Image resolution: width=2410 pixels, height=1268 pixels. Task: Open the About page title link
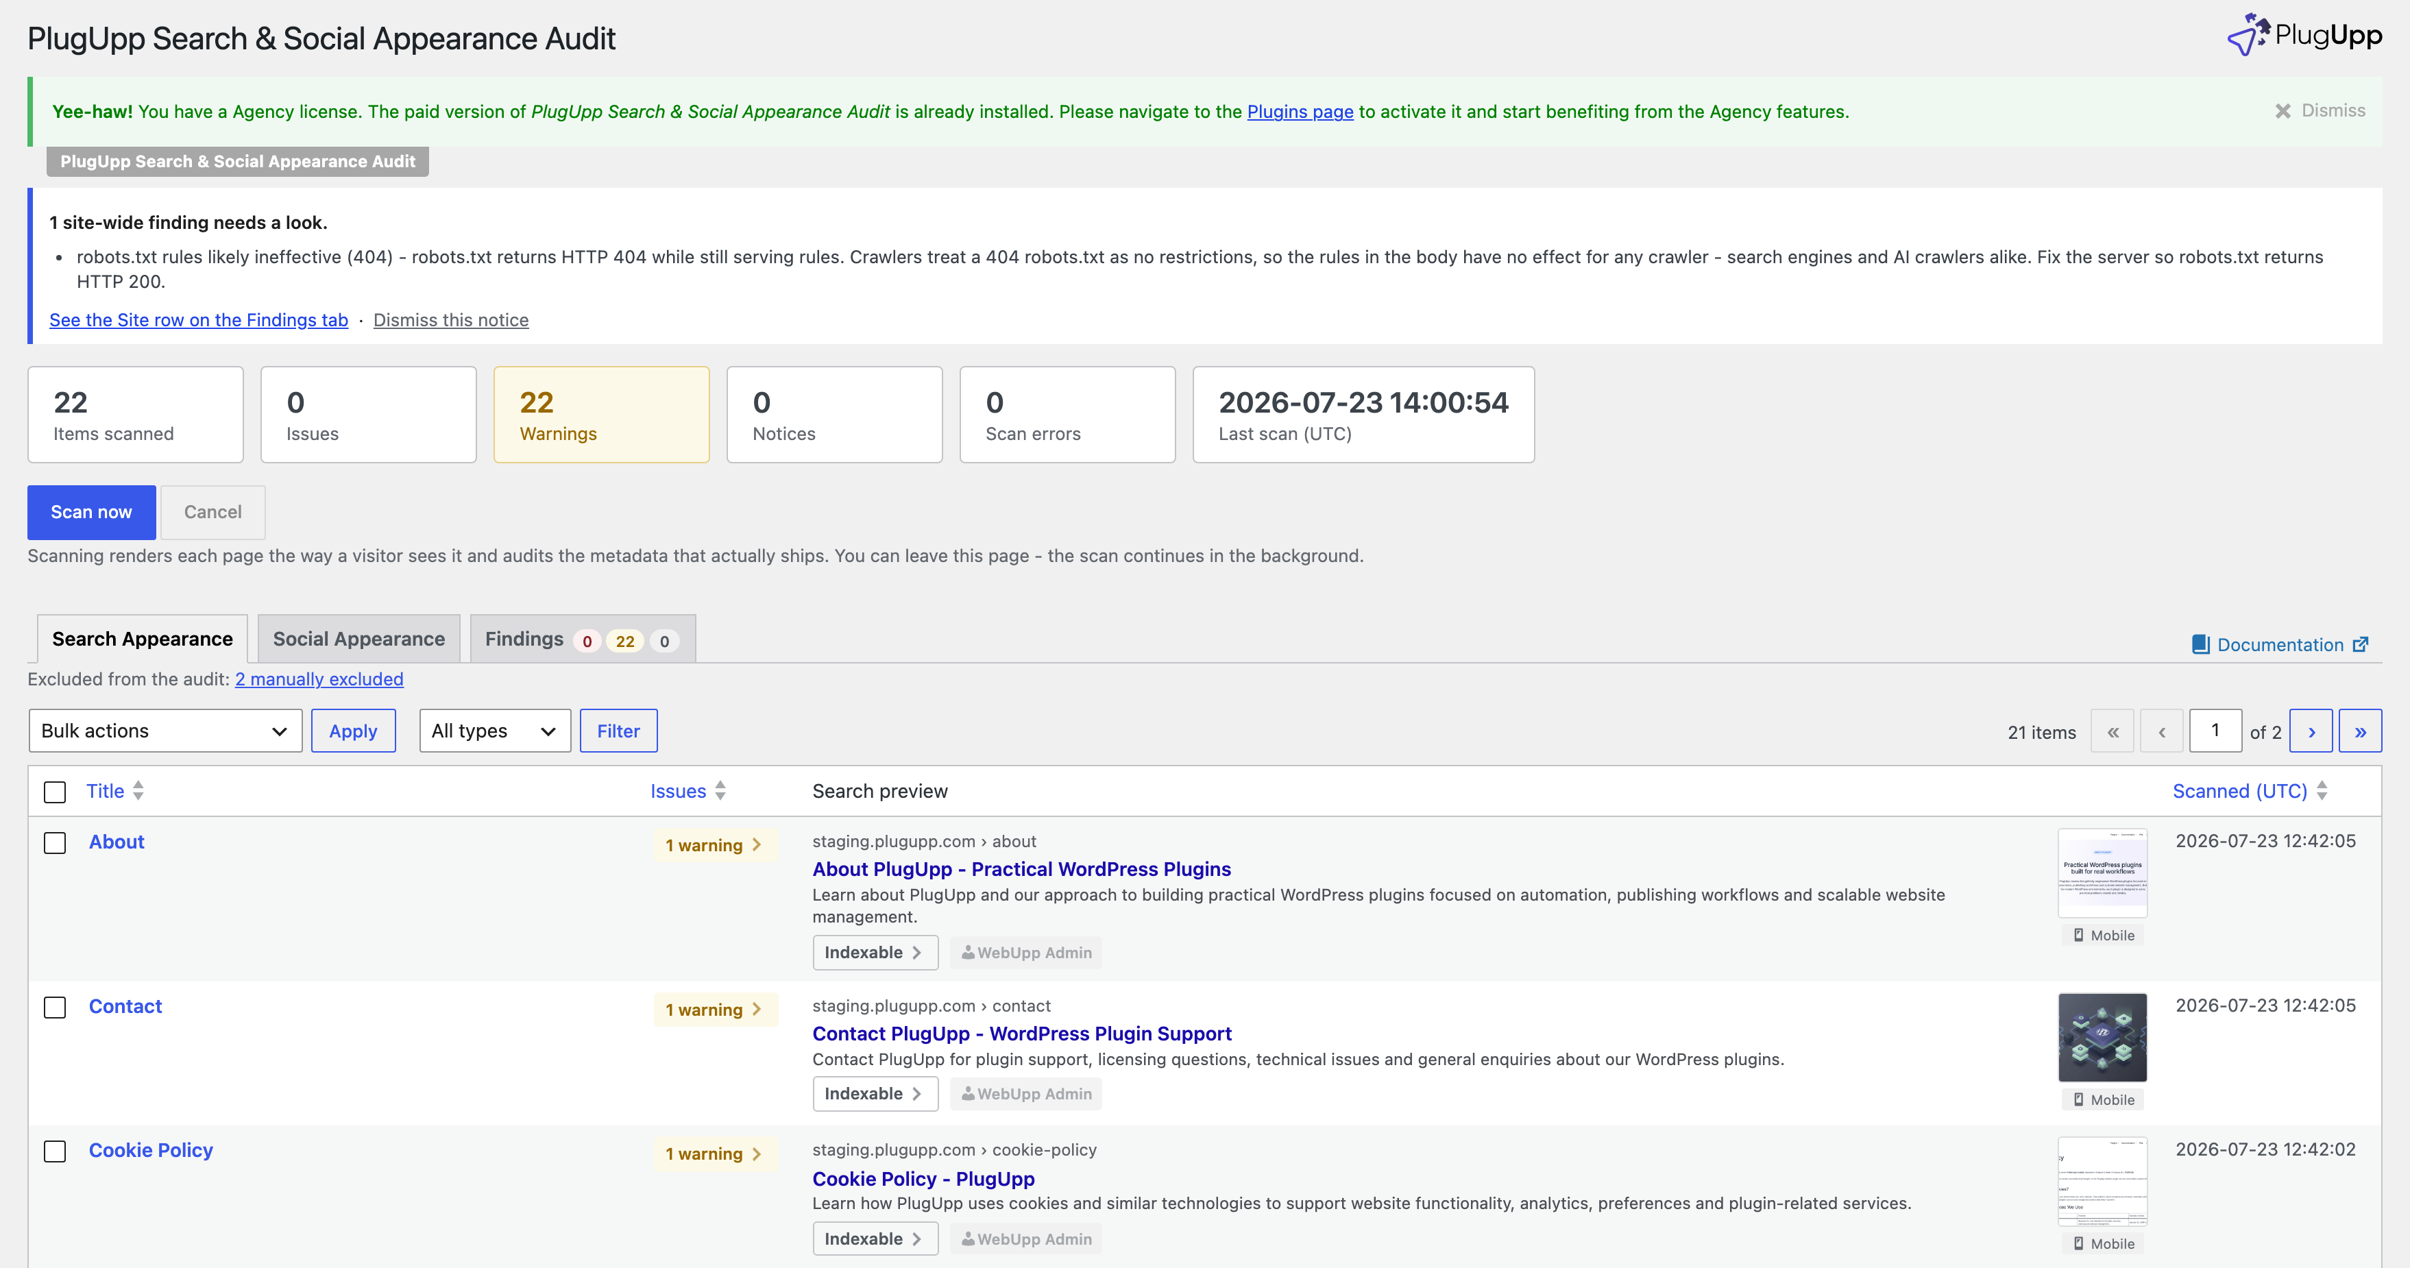(116, 842)
